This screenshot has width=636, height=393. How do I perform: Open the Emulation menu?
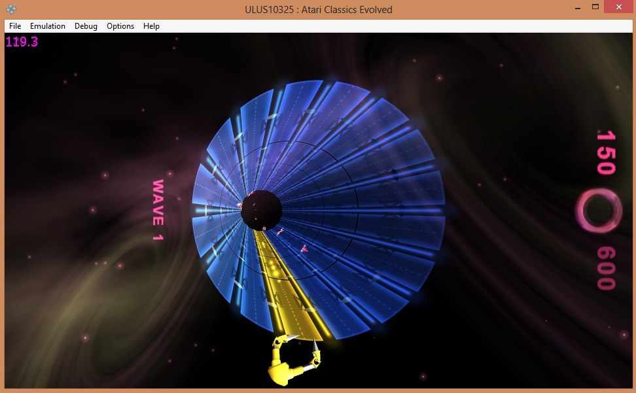(x=48, y=26)
